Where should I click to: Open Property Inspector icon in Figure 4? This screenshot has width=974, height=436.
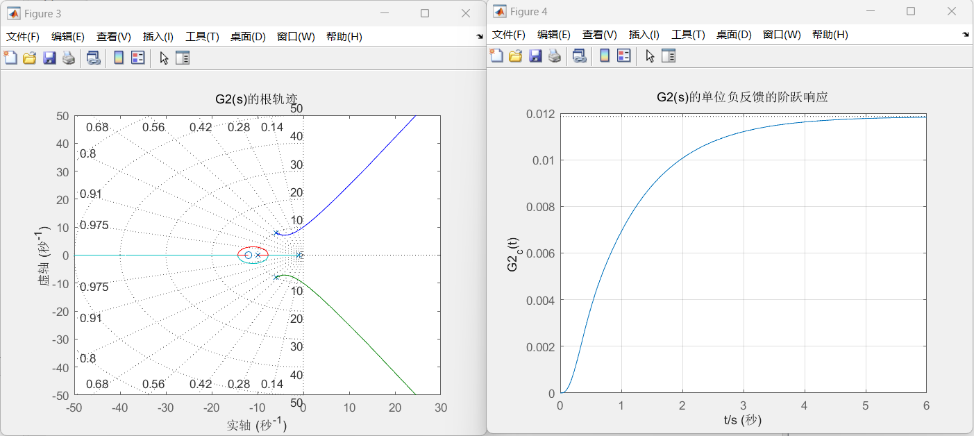pyautogui.click(x=669, y=56)
